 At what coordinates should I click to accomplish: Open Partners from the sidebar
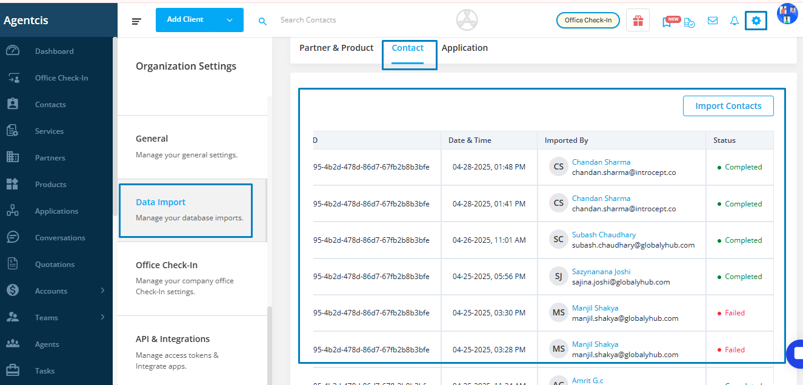click(x=50, y=158)
